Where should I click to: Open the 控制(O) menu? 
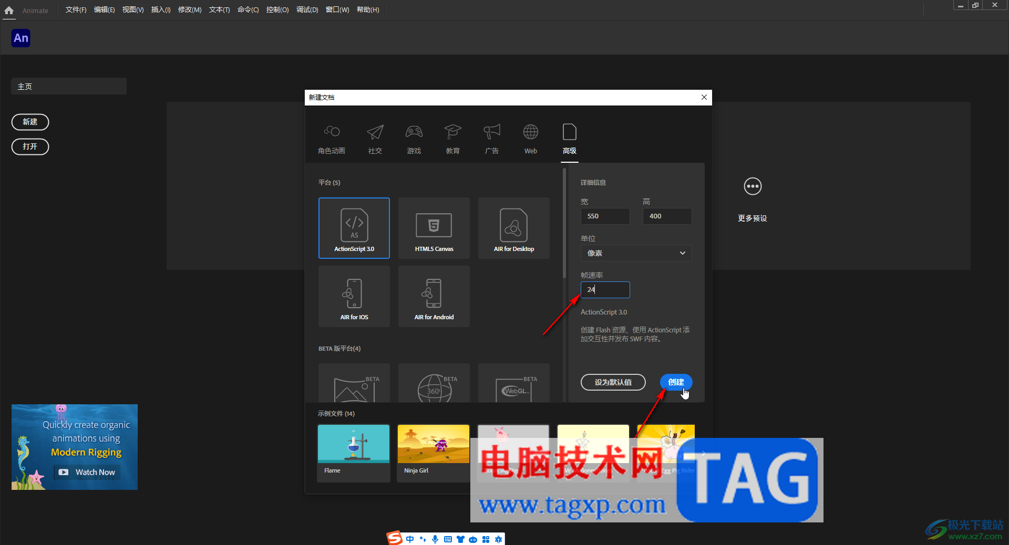(277, 10)
